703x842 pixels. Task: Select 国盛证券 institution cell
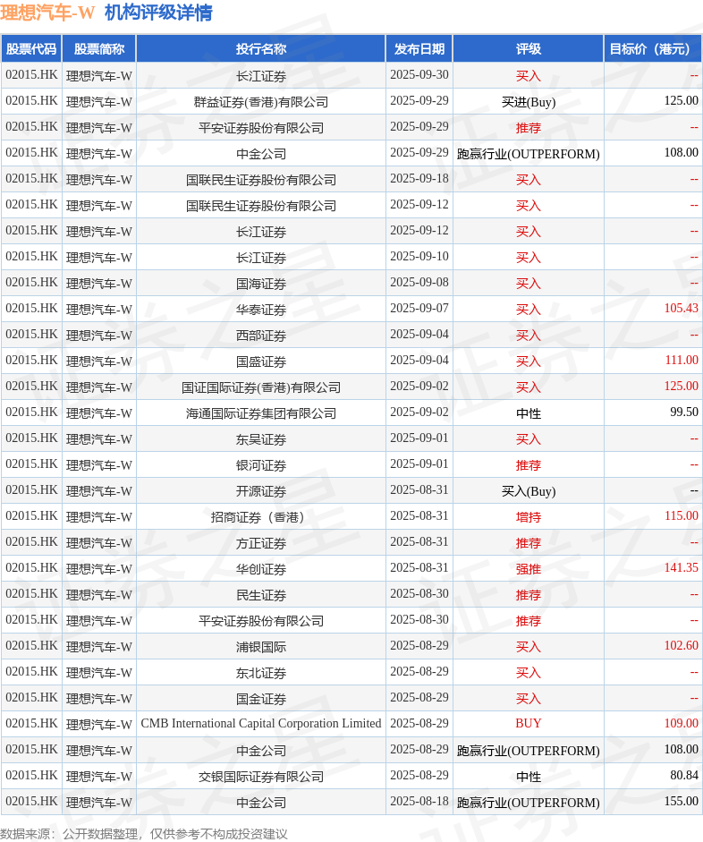tap(261, 361)
